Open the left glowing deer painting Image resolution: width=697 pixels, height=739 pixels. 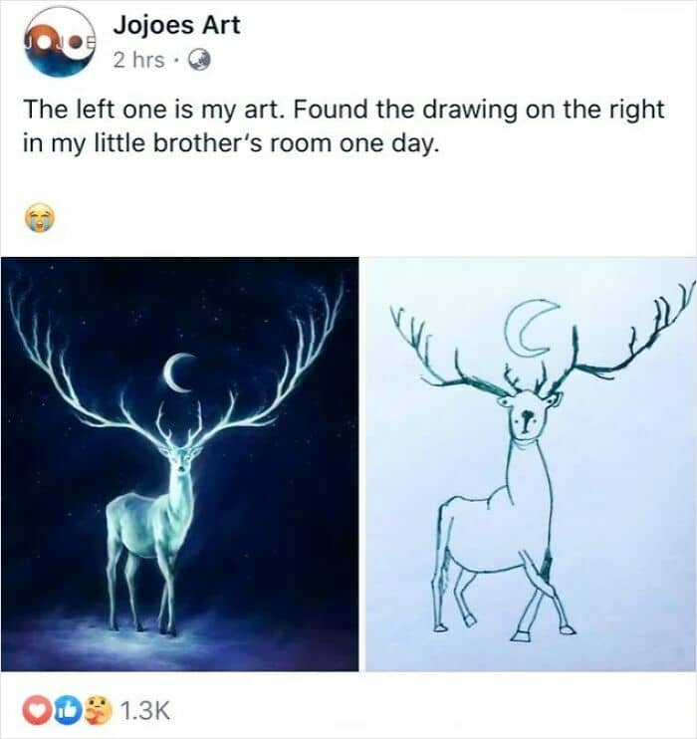(179, 463)
